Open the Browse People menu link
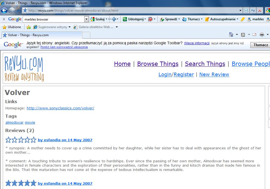 pyautogui.click(x=251, y=64)
